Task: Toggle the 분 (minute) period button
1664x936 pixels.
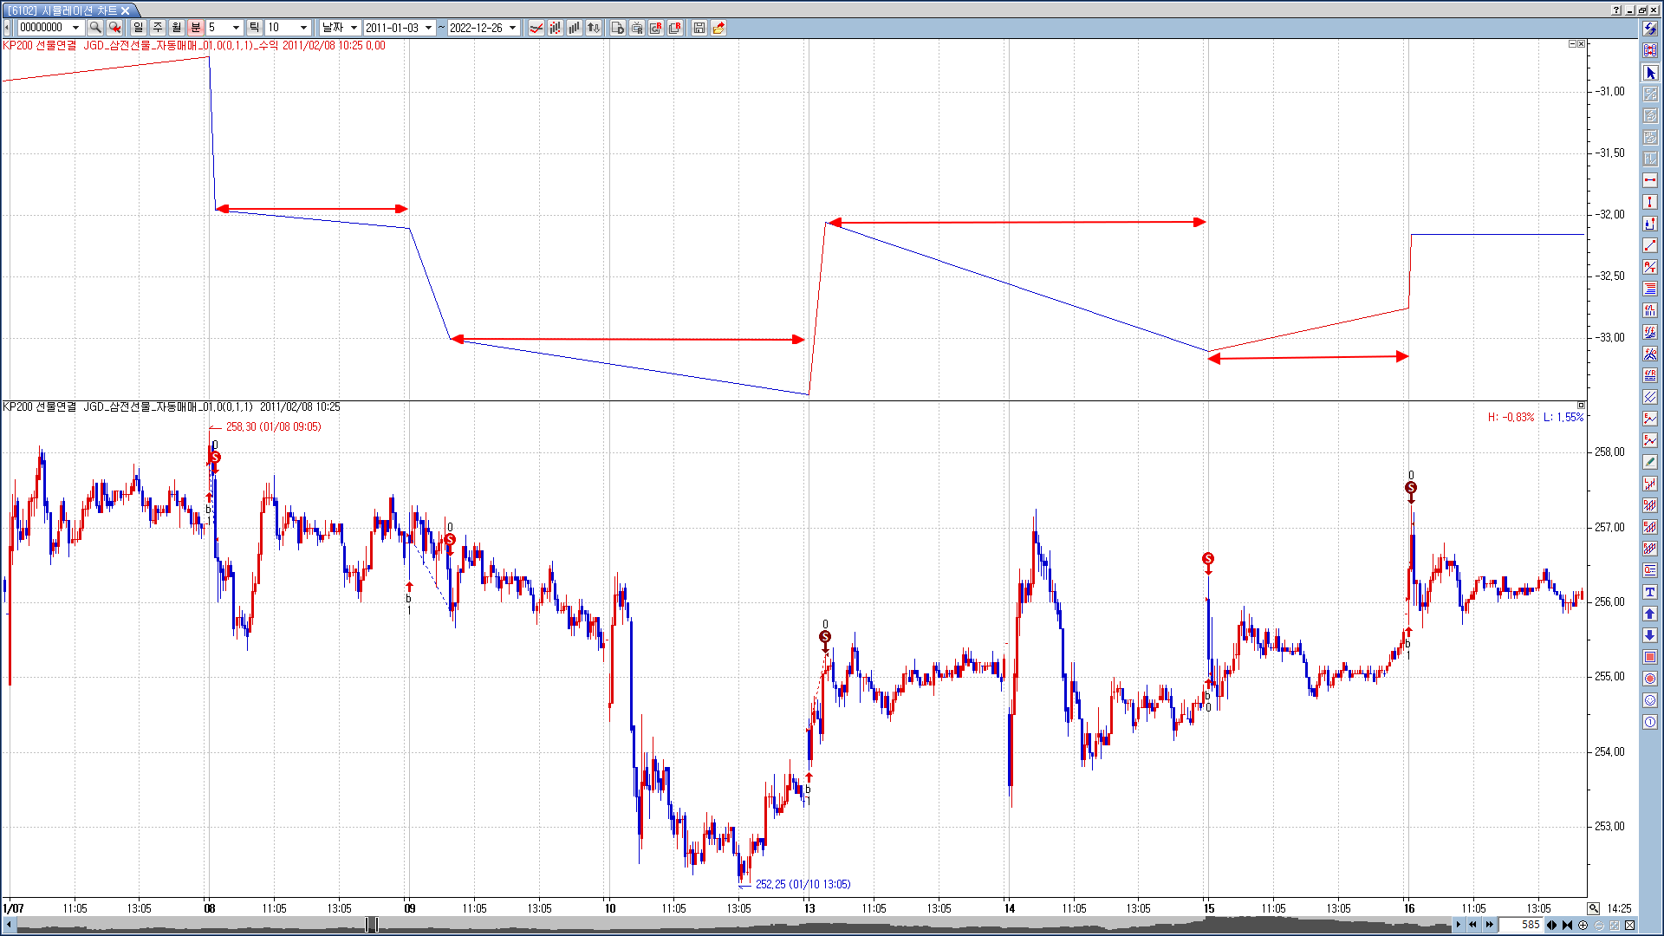Action: click(x=196, y=28)
